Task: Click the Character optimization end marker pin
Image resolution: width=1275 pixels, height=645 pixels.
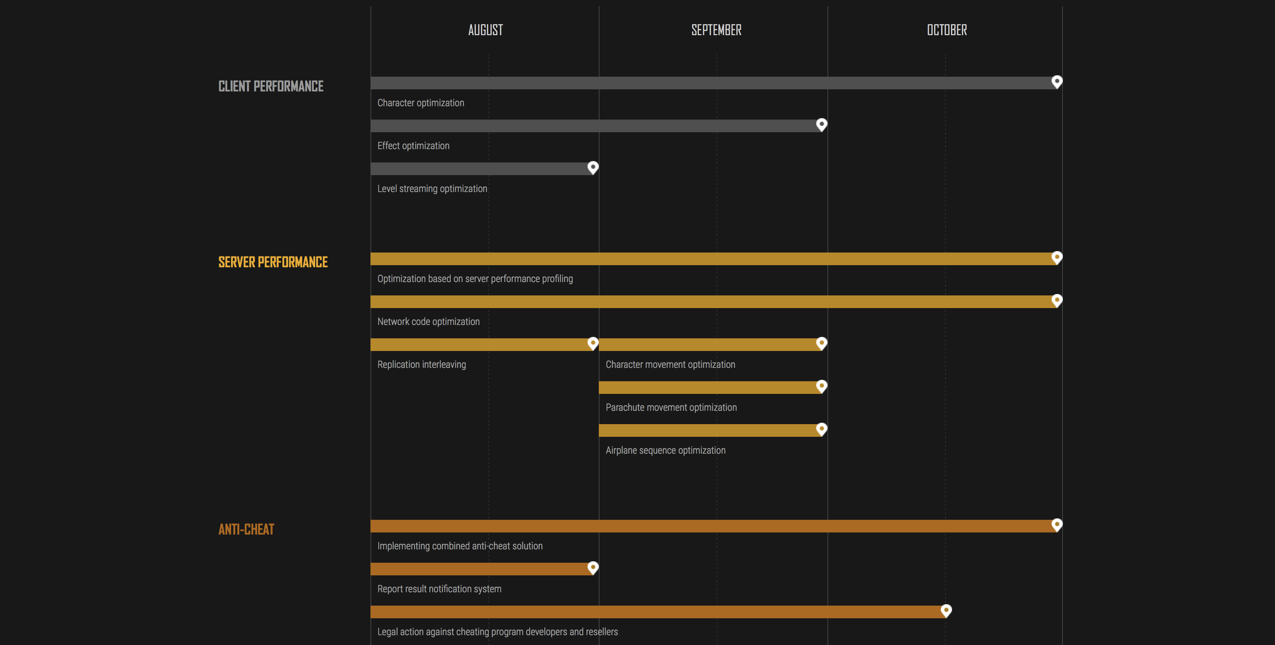Action: tap(1057, 82)
